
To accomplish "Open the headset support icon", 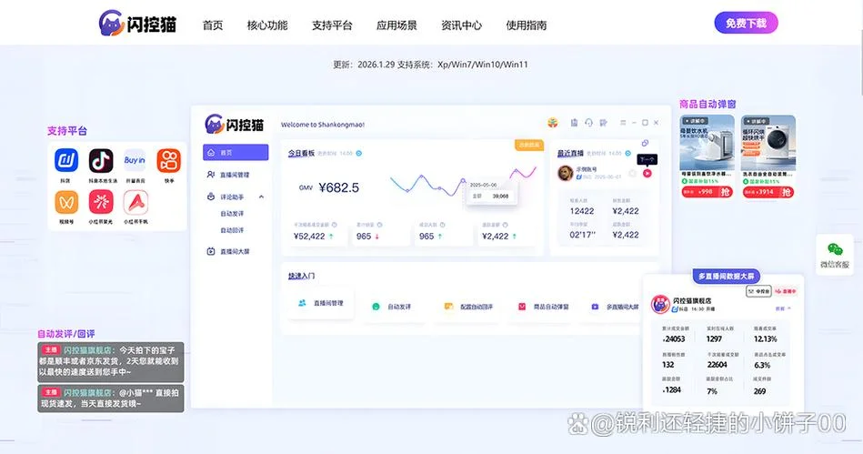I will pyautogui.click(x=588, y=123).
